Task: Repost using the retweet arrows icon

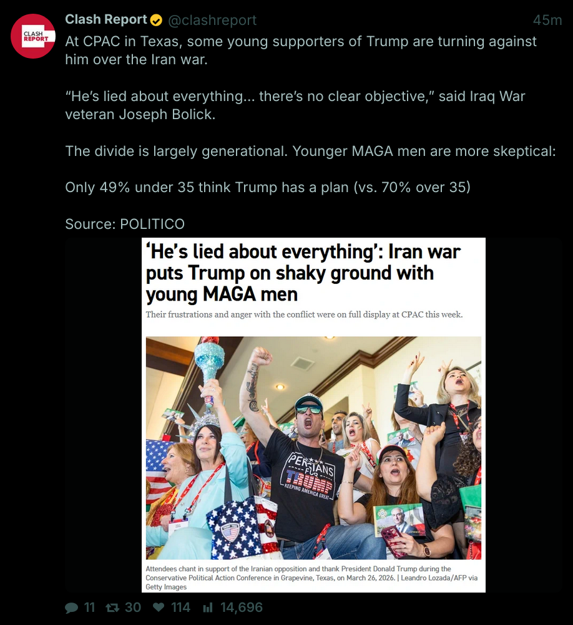Action: (112, 608)
